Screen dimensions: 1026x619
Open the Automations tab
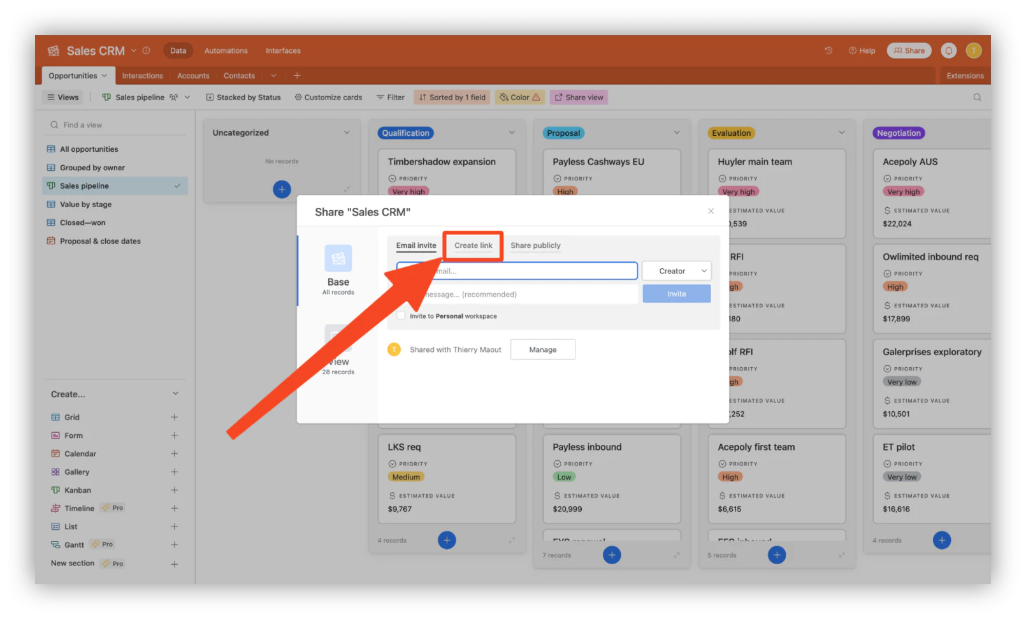[x=226, y=50]
